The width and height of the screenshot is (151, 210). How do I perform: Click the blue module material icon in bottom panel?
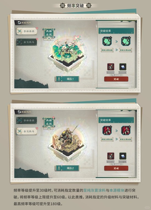(123, 156)
